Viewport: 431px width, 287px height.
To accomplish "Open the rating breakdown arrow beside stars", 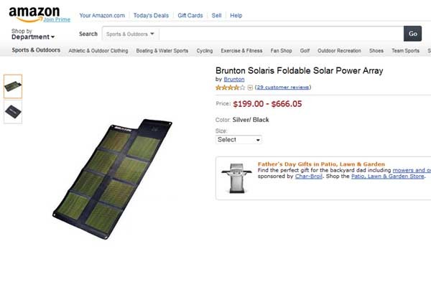I will pyautogui.click(x=250, y=88).
